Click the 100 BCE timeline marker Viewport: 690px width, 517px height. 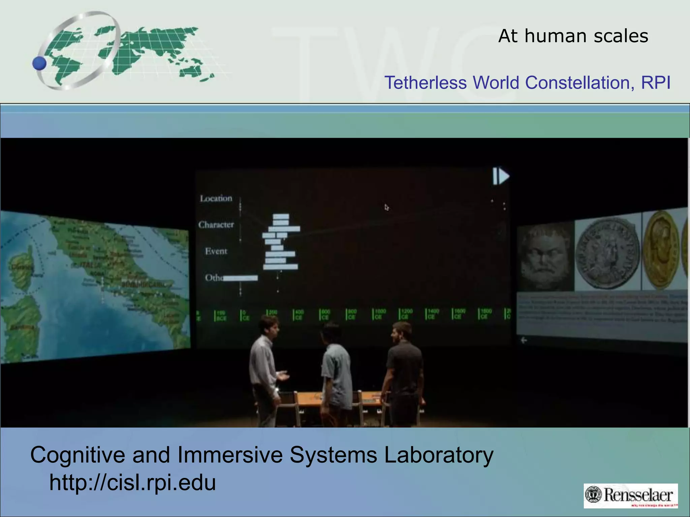point(220,316)
